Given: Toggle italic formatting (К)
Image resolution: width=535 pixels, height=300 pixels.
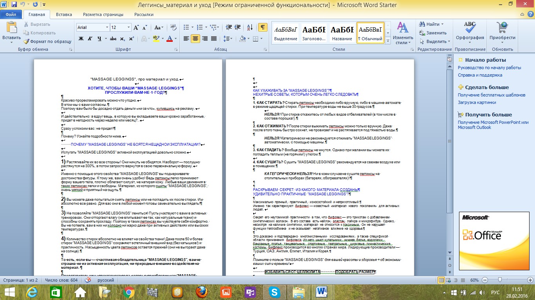Looking at the screenshot, I should [x=90, y=39].
